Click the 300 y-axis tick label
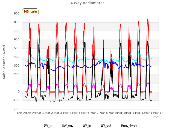175x131 pixels. click(x=17, y=65)
